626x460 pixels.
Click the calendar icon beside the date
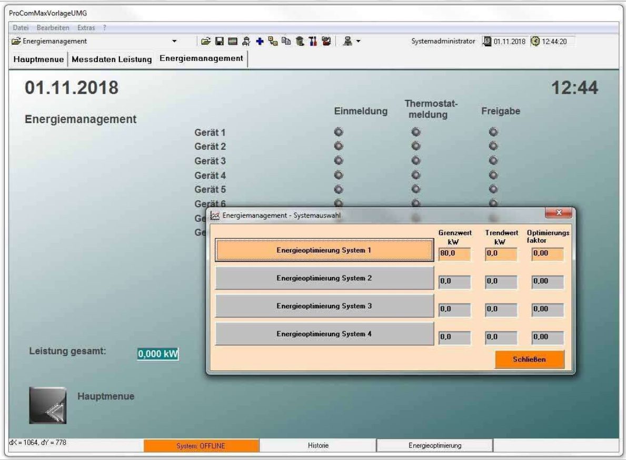(x=488, y=42)
